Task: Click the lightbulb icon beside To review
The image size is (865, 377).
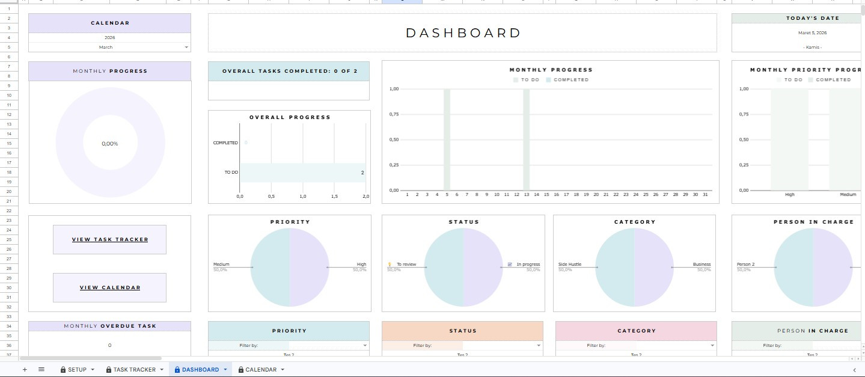Action: click(x=390, y=265)
